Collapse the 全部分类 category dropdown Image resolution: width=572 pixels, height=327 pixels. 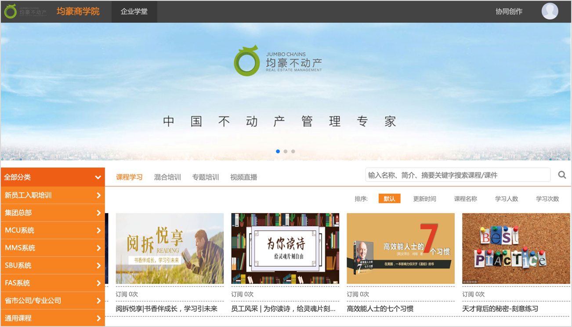[98, 178]
